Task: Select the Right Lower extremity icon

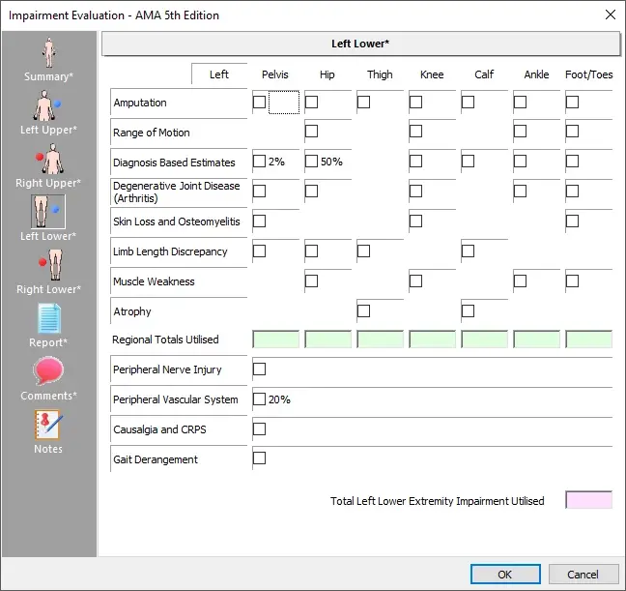Action: pyautogui.click(x=50, y=265)
